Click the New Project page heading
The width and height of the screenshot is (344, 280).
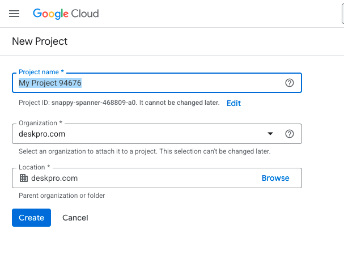pyautogui.click(x=40, y=41)
